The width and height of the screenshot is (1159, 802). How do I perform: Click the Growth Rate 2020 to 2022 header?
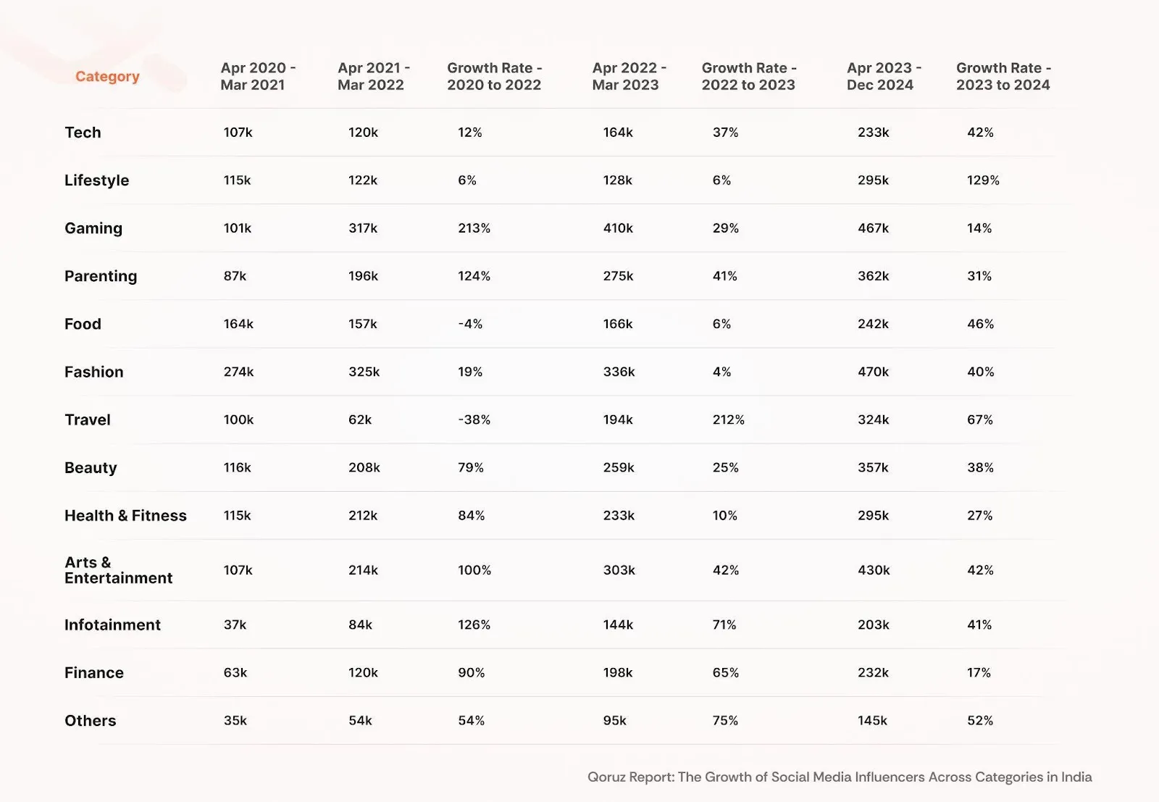tap(494, 76)
